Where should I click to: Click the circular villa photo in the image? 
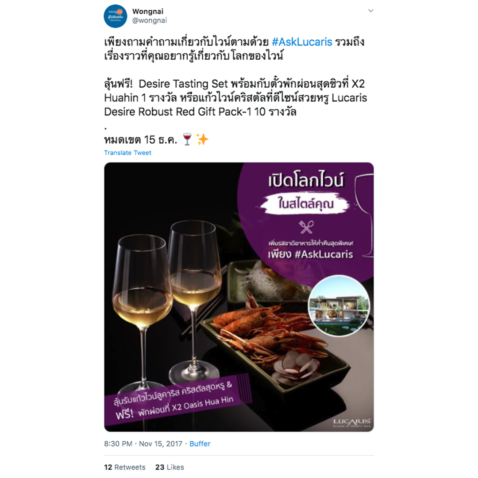339,306
